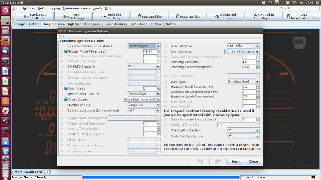The height and width of the screenshot is (180, 321).
Task: Click help icon beside Trigger Angle/Offset
Action: (66, 52)
